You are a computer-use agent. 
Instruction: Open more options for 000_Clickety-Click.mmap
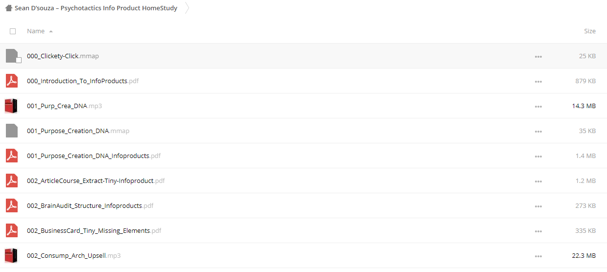(x=538, y=56)
